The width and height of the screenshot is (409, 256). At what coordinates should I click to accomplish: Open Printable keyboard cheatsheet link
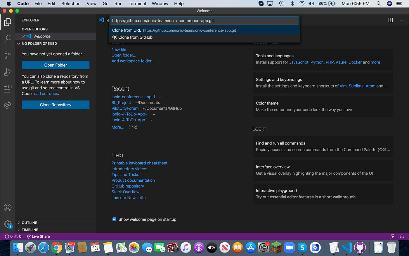[x=139, y=163]
